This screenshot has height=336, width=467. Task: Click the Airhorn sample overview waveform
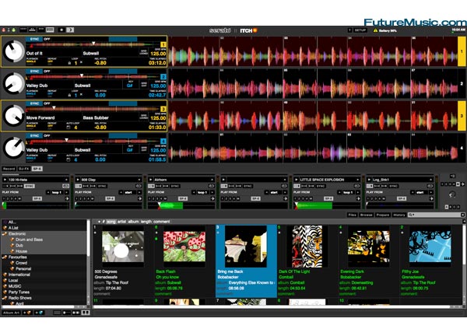(x=180, y=205)
